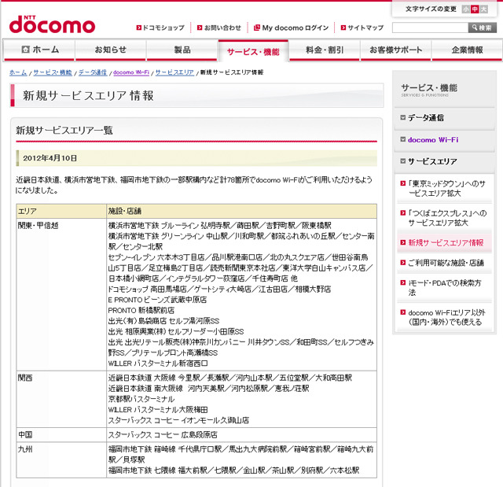The image size is (503, 487).
Task: Click the arrow icon beside サイトマップ
Action: point(343,28)
